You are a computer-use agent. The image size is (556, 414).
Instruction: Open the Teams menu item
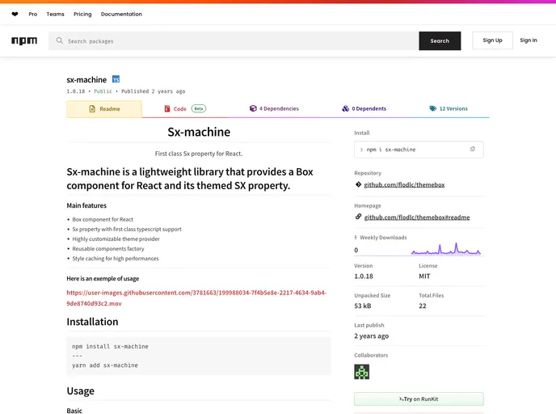tap(55, 15)
